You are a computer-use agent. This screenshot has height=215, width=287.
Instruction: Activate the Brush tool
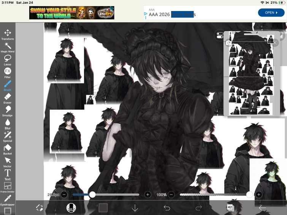pyautogui.click(x=8, y=86)
